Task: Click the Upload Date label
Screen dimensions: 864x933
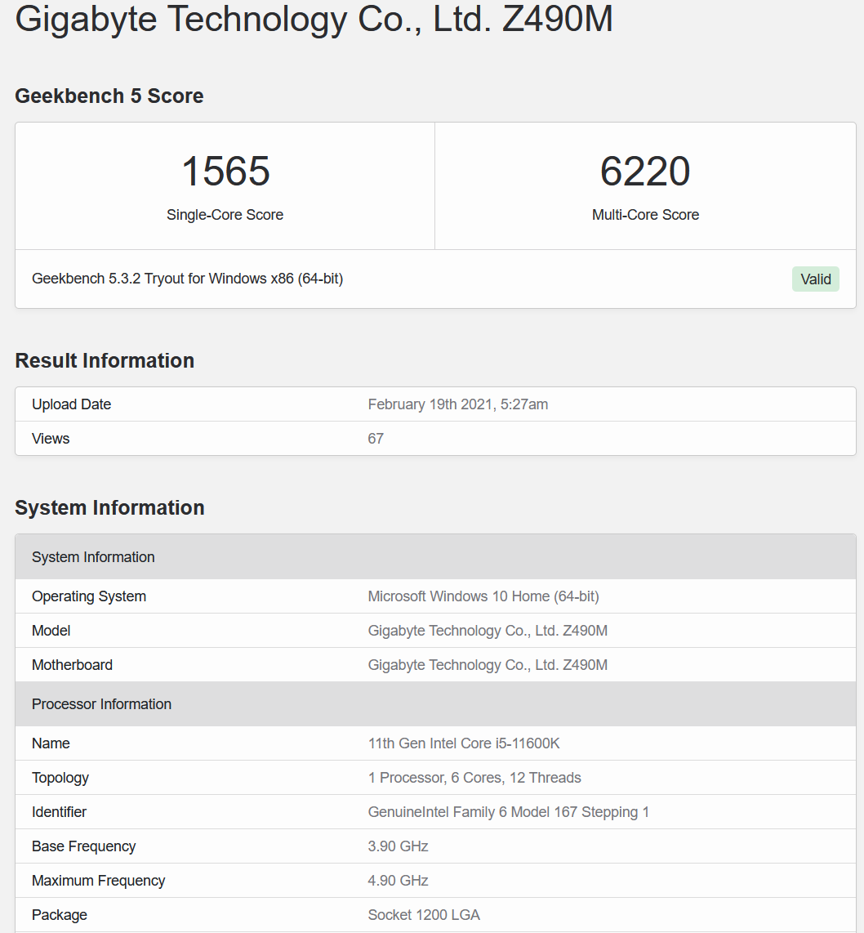Action: 71,404
